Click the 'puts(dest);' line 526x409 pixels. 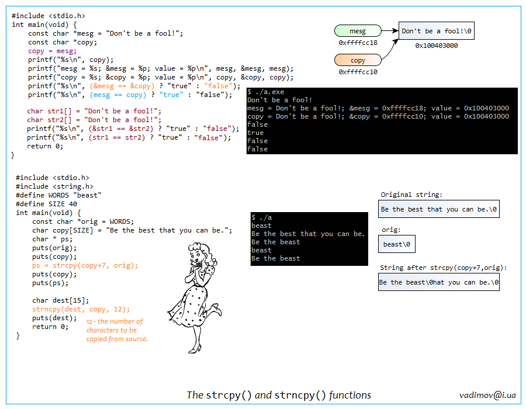54,318
